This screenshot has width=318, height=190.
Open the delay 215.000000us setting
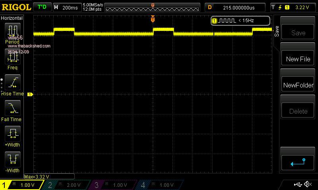tap(235, 8)
